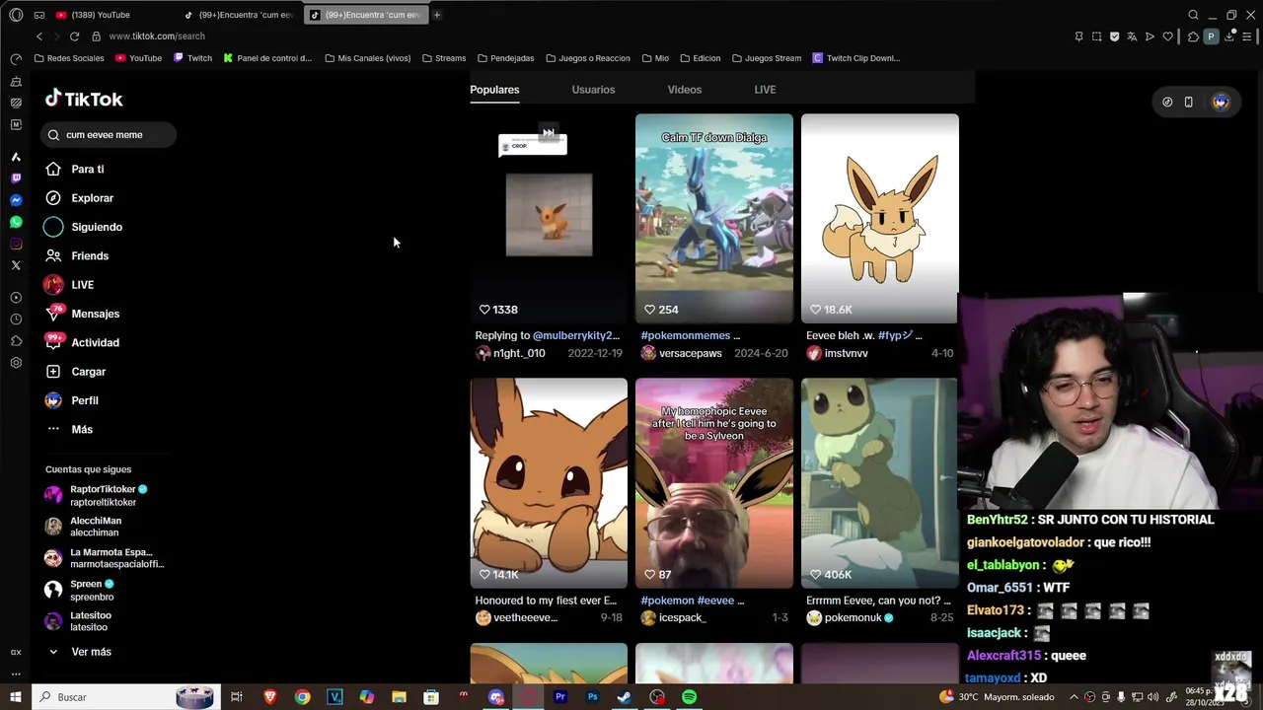Click the www.tiktok.com/search address bar

157,36
